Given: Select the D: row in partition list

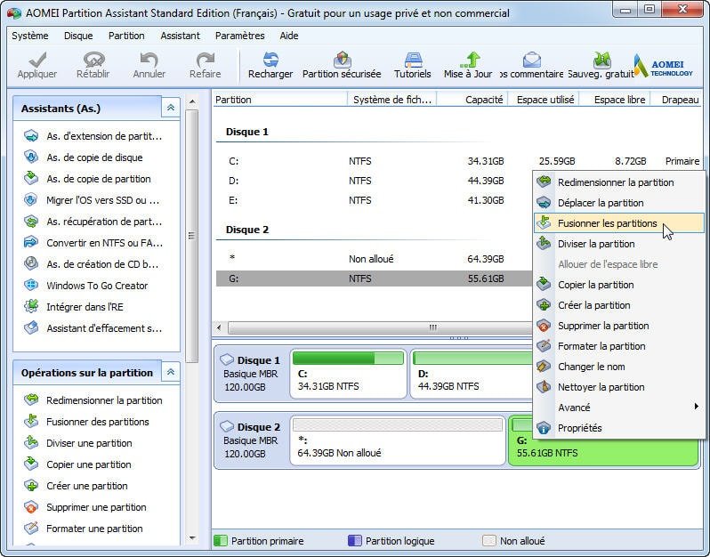Looking at the screenshot, I should [374, 181].
